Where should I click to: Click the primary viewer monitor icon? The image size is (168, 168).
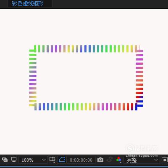pos(14,160)
